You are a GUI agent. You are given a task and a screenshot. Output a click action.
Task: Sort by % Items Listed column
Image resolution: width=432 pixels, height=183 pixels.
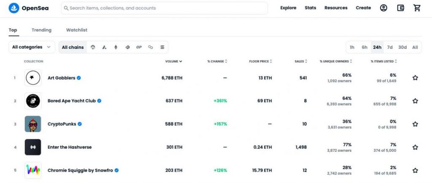384,61
